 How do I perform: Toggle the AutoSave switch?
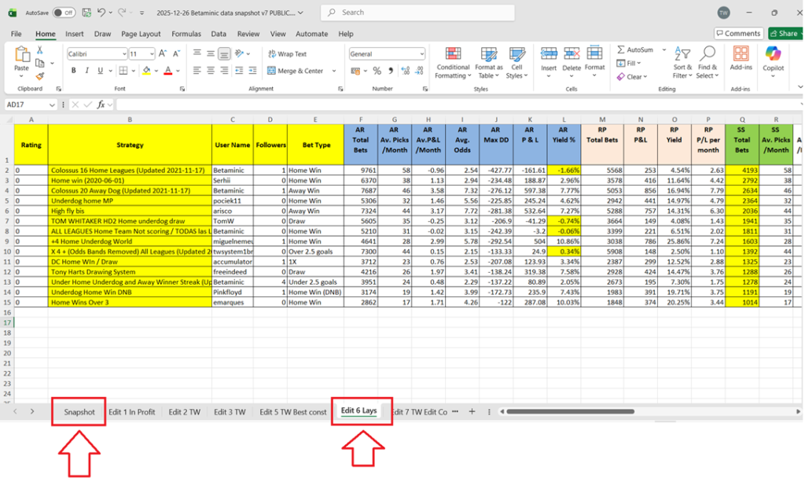click(x=64, y=13)
